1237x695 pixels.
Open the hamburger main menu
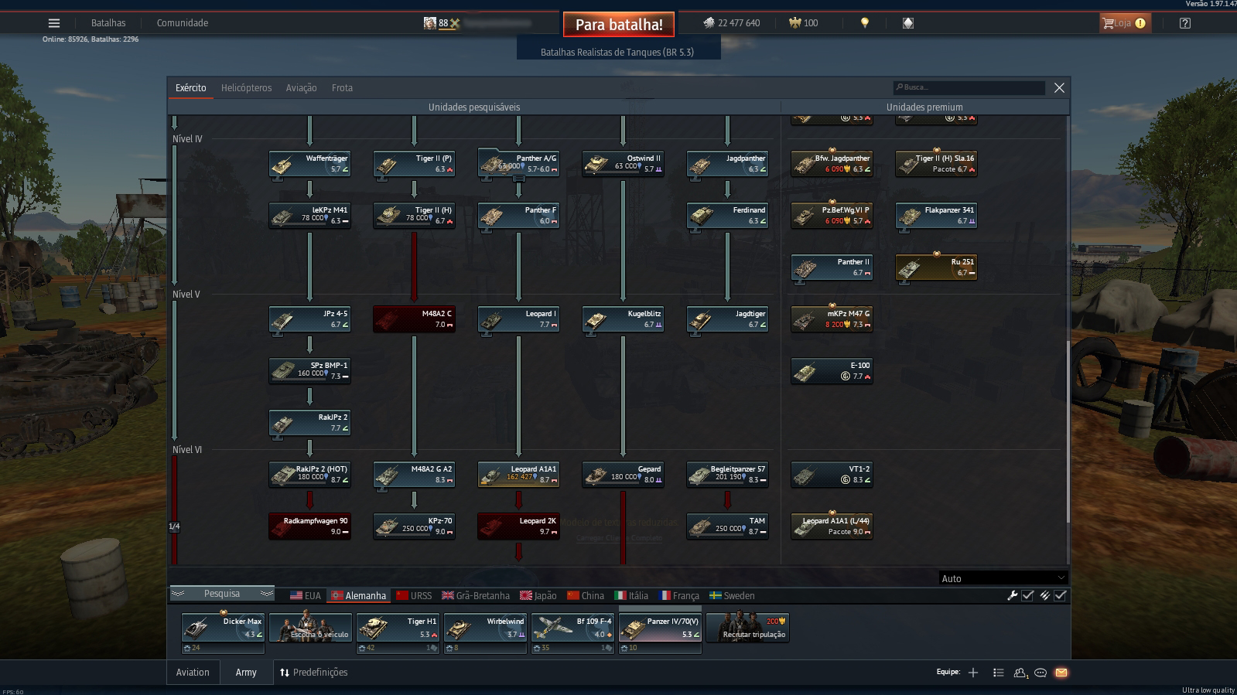[x=54, y=23]
